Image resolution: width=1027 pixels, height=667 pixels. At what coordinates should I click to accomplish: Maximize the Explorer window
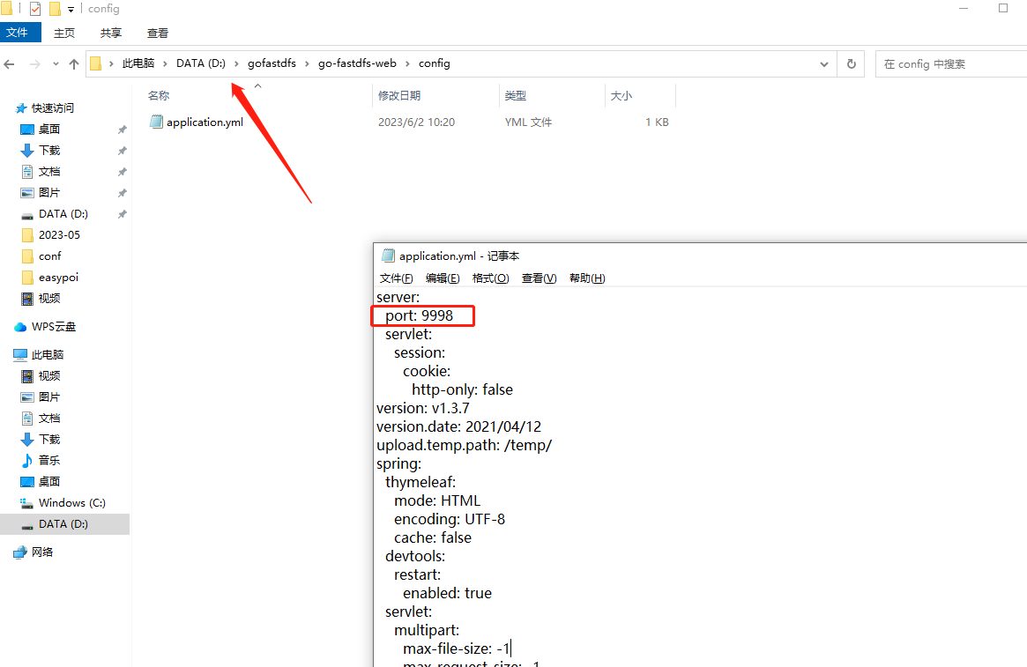tap(1003, 9)
